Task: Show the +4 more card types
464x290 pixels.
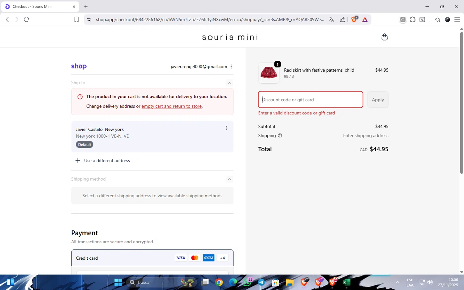Action: 222,258
